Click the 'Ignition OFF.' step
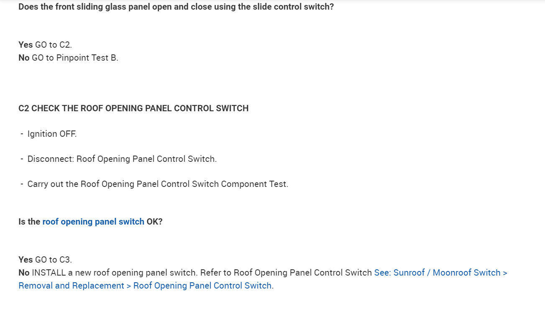The width and height of the screenshot is (545, 322). click(52, 134)
